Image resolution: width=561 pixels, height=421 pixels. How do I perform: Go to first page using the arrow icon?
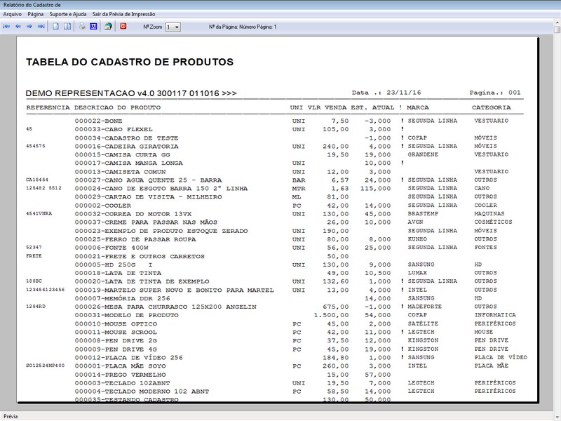tap(6, 27)
